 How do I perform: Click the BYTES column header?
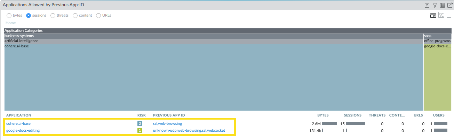tap(323, 115)
